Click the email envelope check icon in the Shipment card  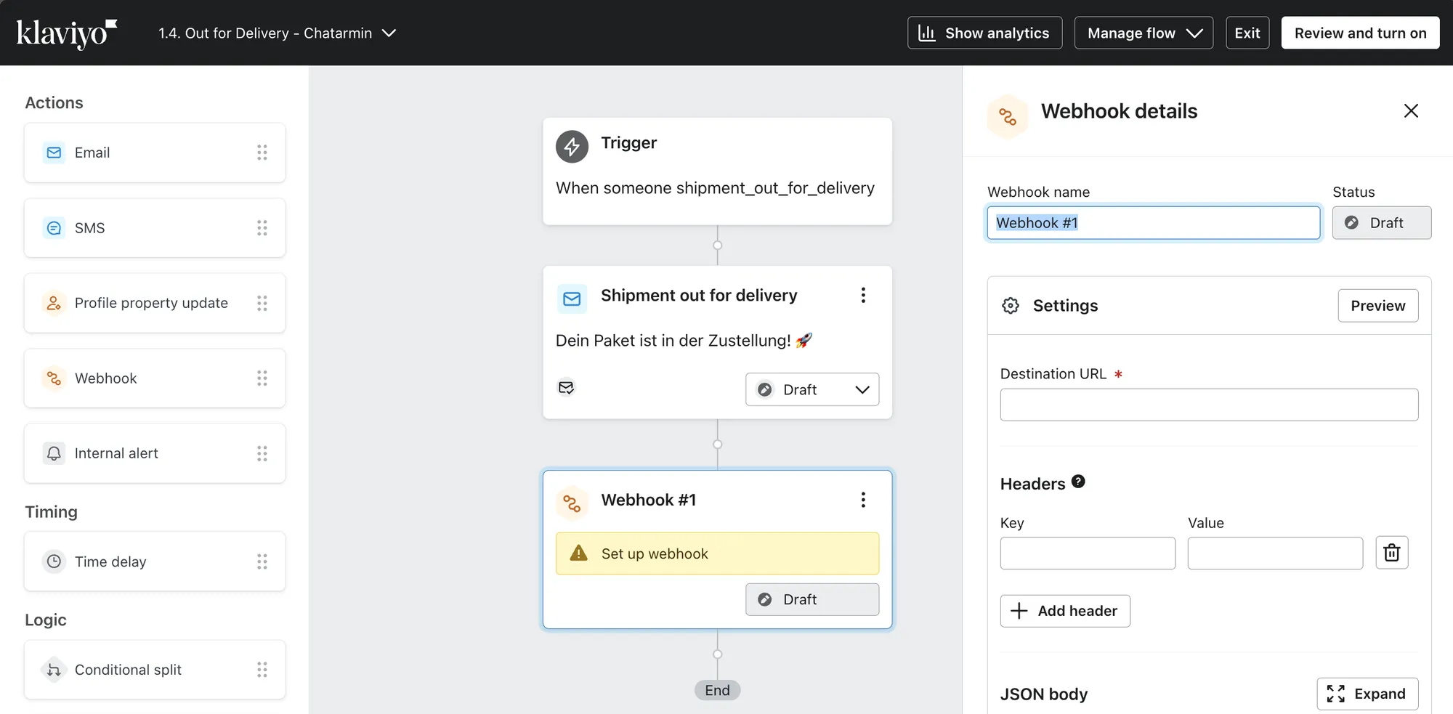(566, 388)
